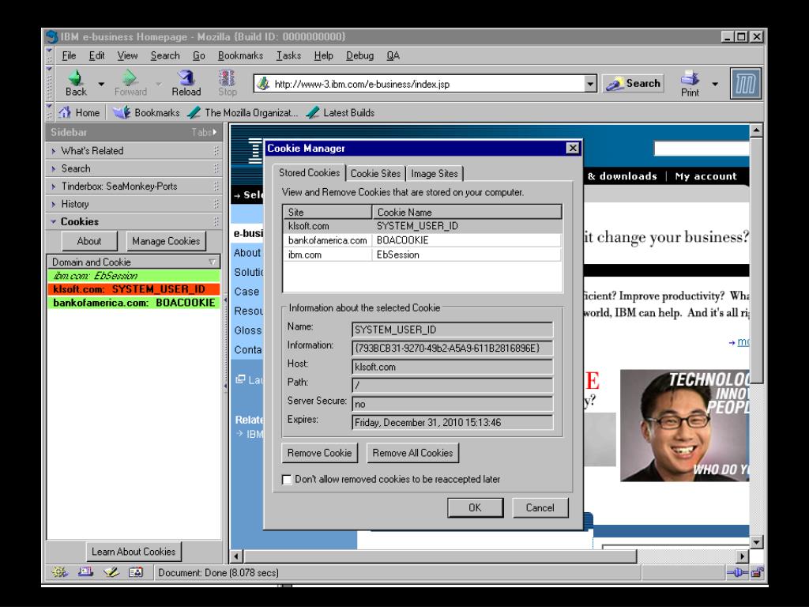Click the horizontal scrollbar right arrow
The width and height of the screenshot is (809, 607).
click(x=742, y=556)
